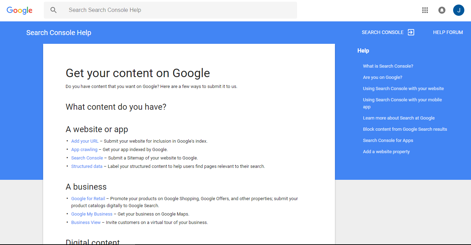Open the account avatar labeled J
The height and width of the screenshot is (245, 471).
[458, 10]
